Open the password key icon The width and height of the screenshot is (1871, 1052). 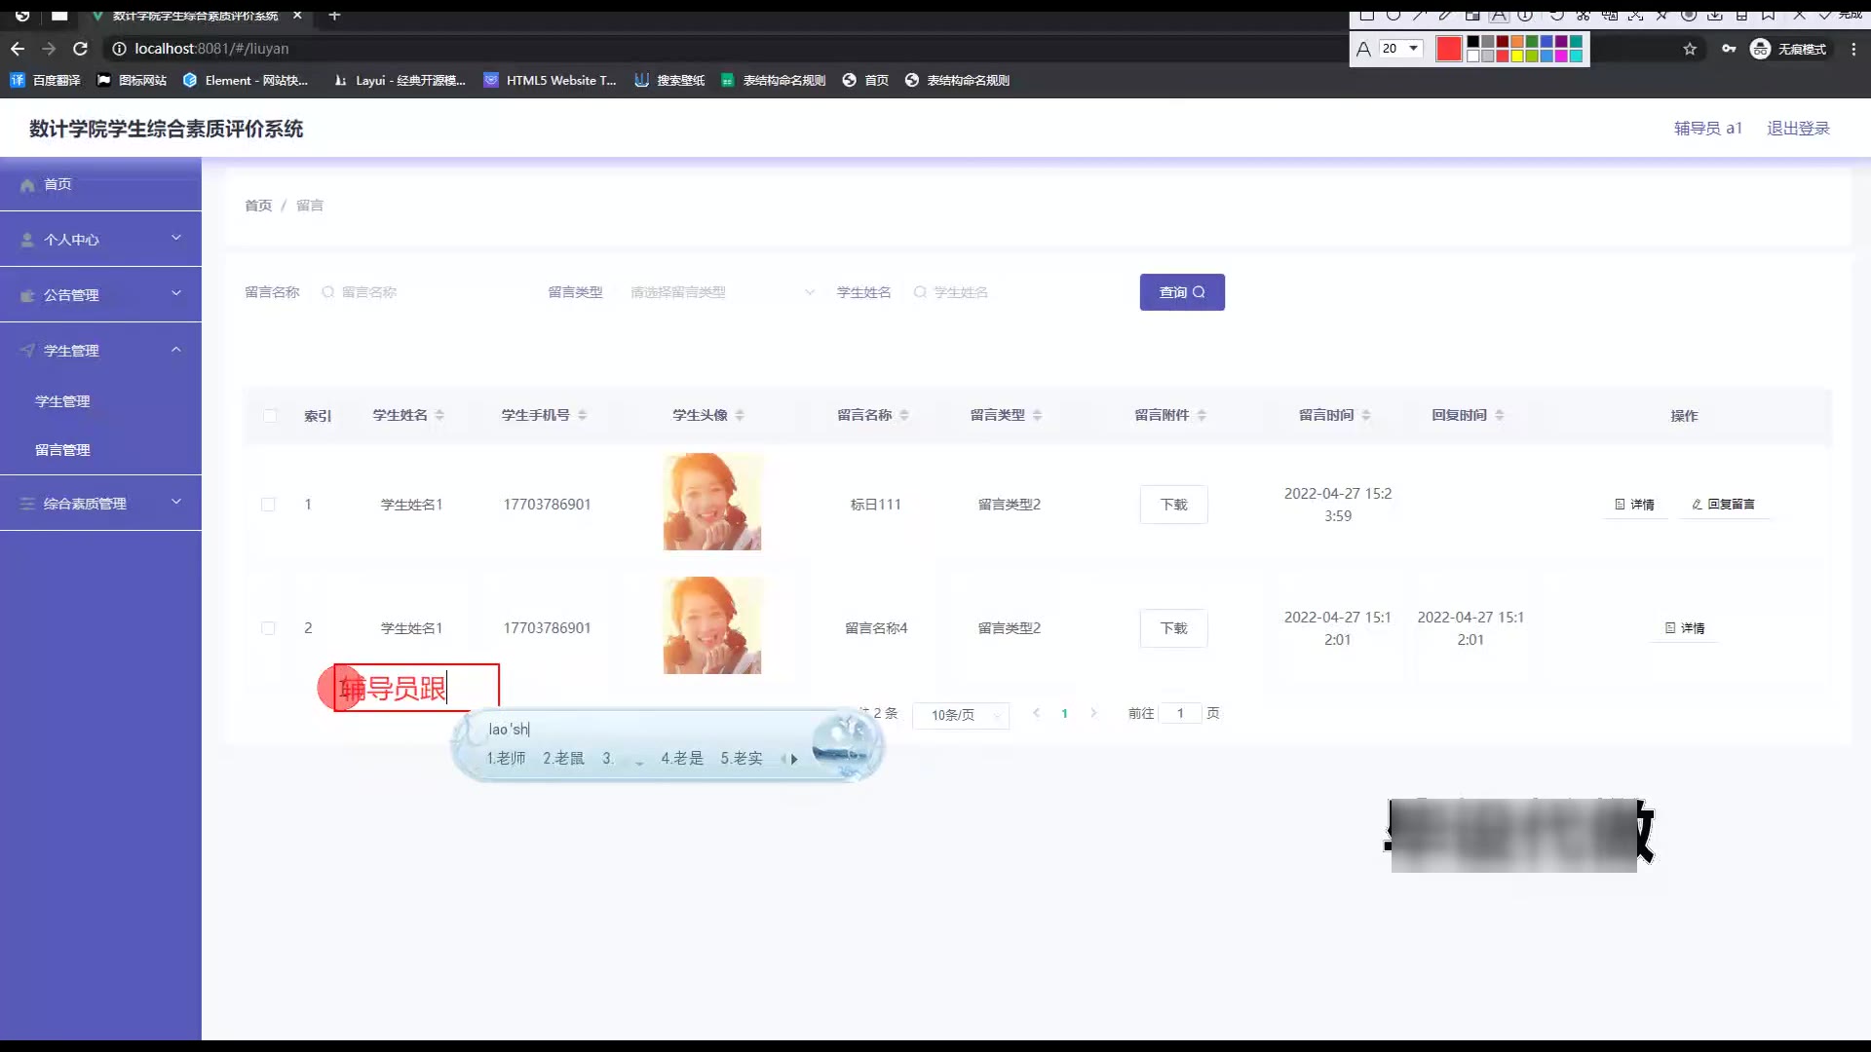(x=1729, y=49)
